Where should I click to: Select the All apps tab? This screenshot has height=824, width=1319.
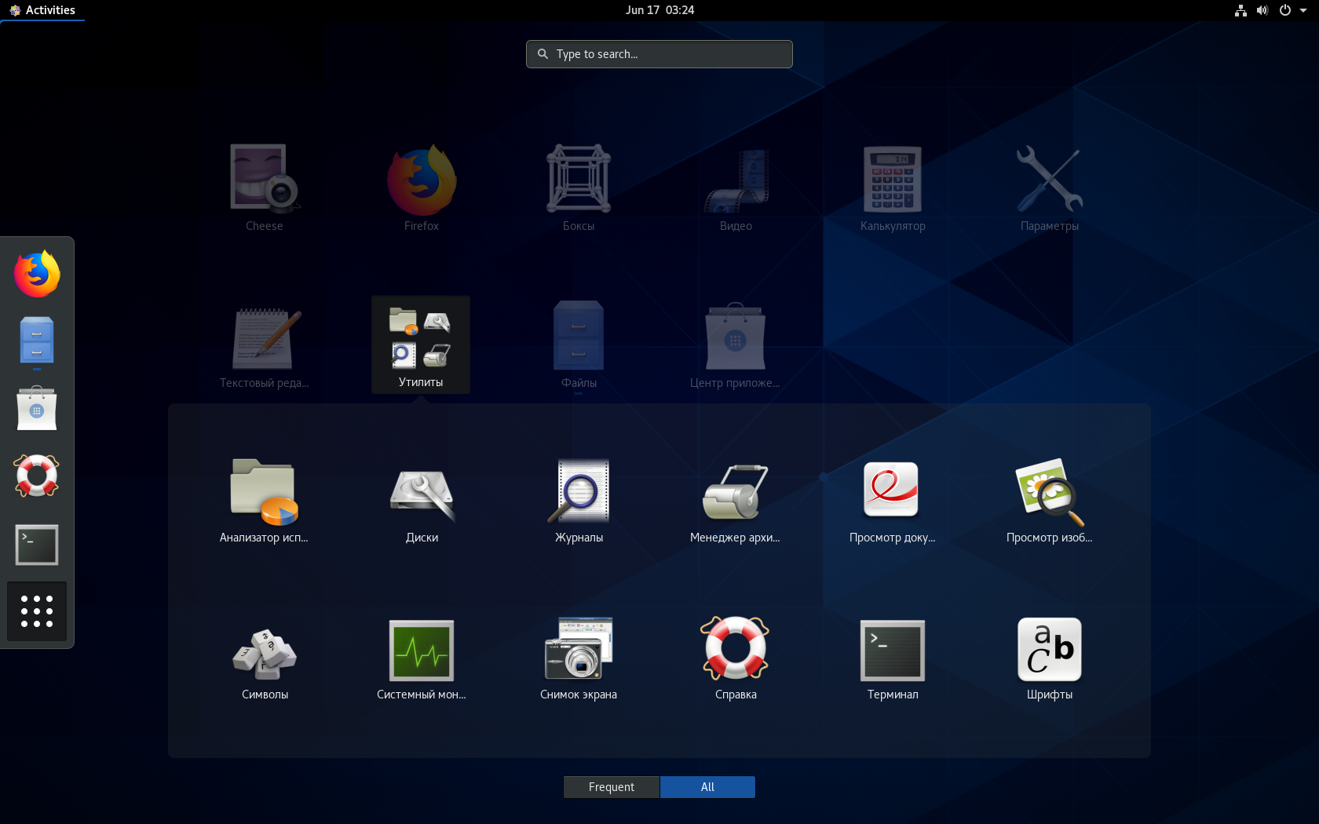(x=707, y=787)
